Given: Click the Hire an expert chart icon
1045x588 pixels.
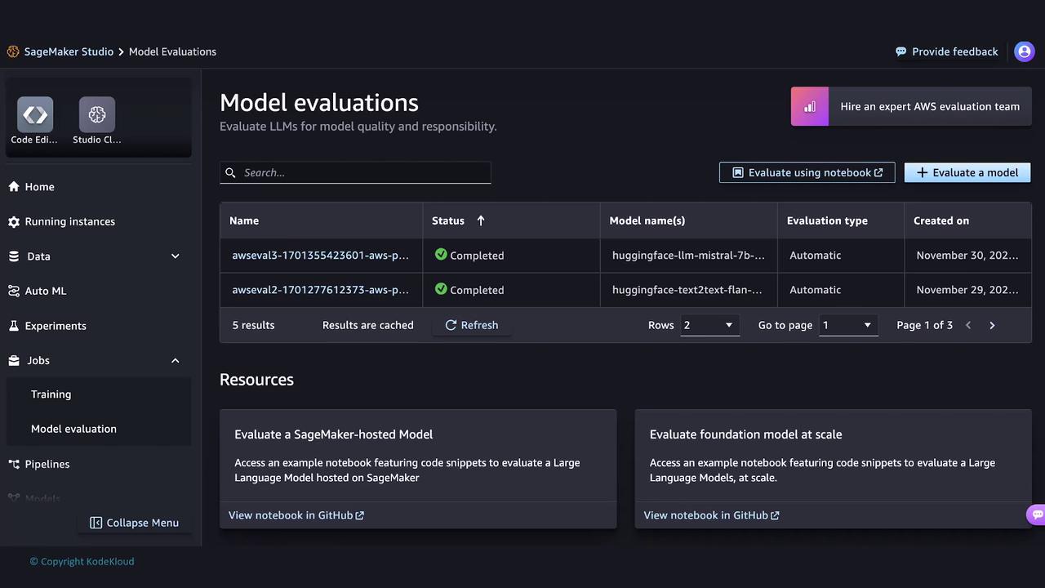Looking at the screenshot, I should (x=810, y=107).
